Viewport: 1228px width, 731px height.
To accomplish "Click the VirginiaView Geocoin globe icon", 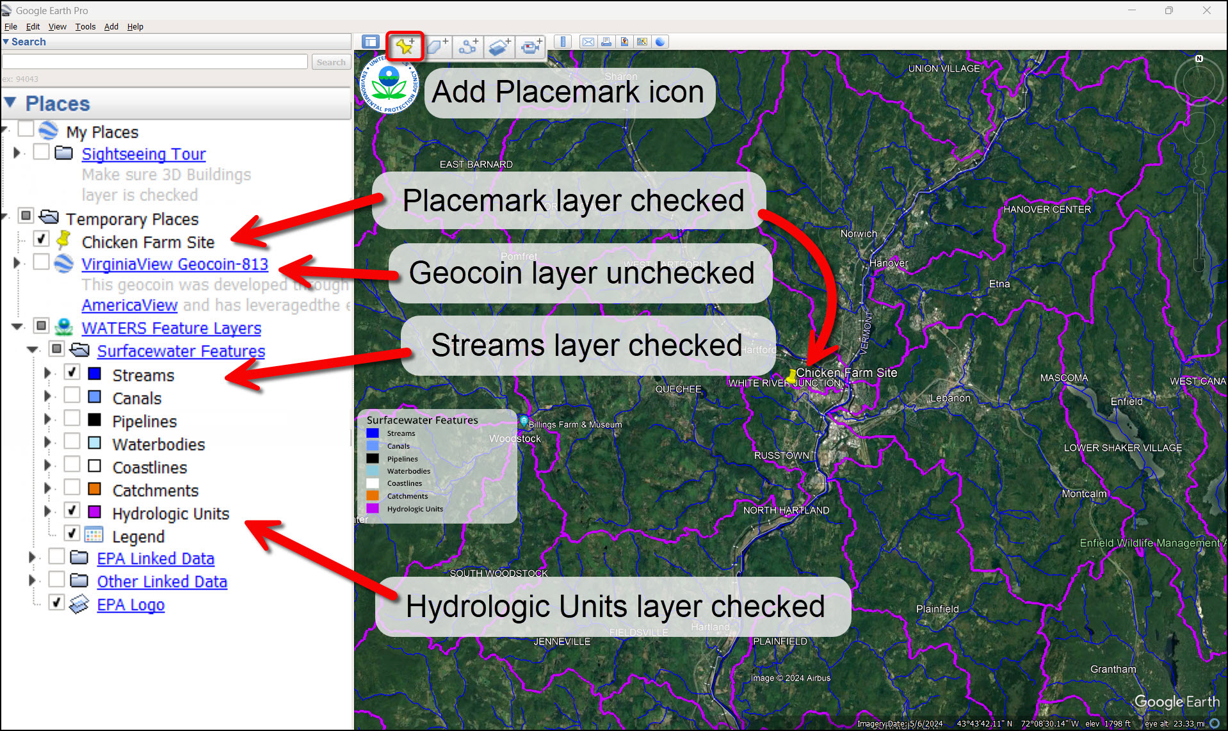I will 63,263.
